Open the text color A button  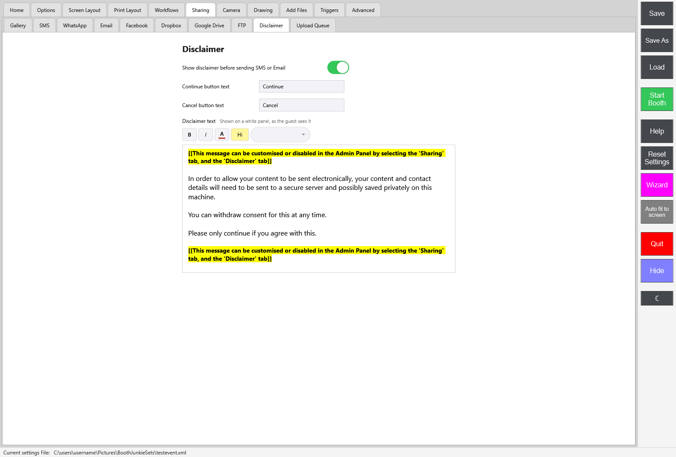(x=222, y=135)
